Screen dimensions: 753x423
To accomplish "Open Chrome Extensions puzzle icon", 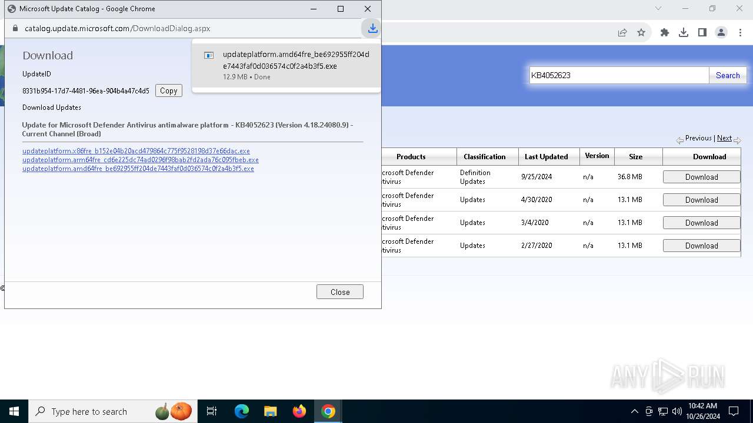I will (665, 33).
